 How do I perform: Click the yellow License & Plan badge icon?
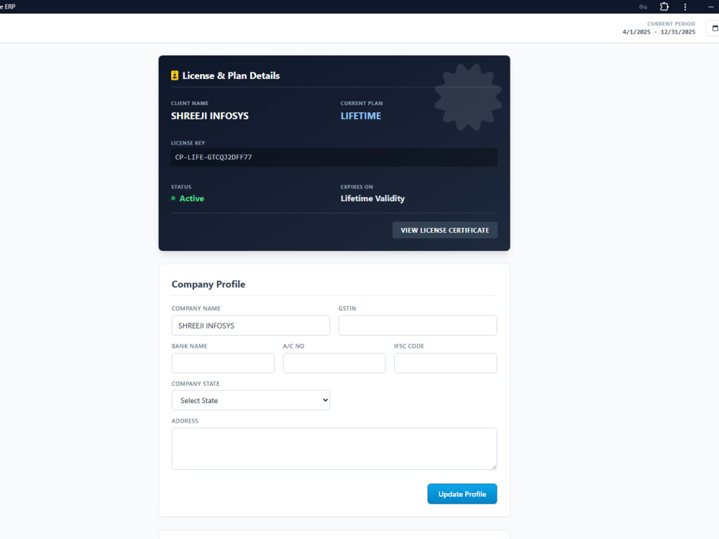coord(174,75)
